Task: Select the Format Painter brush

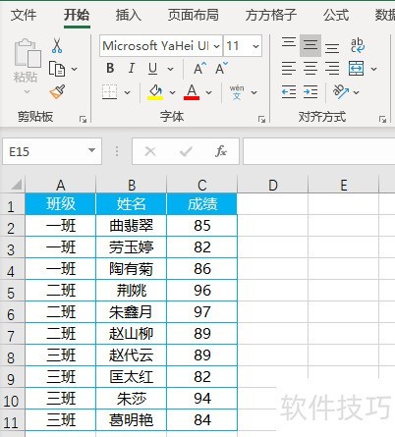Action: [x=57, y=92]
